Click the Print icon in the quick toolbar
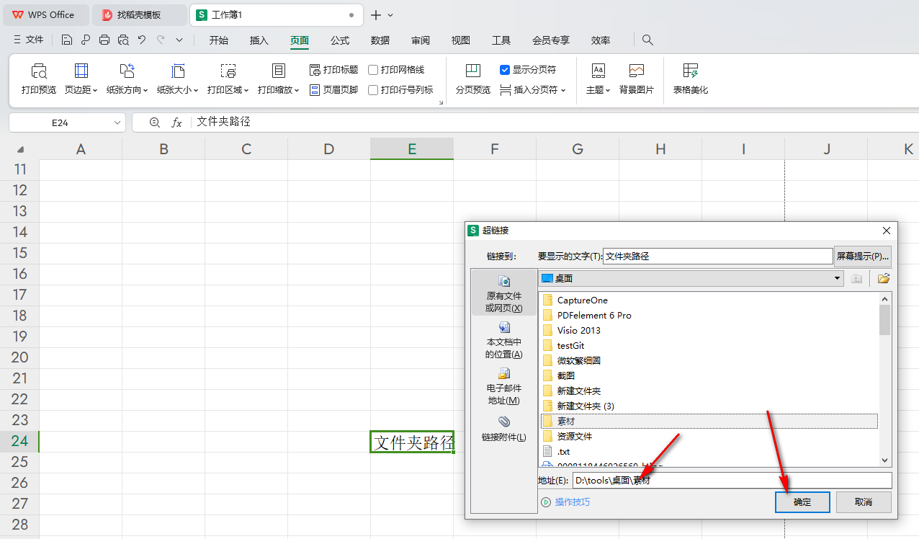 104,40
